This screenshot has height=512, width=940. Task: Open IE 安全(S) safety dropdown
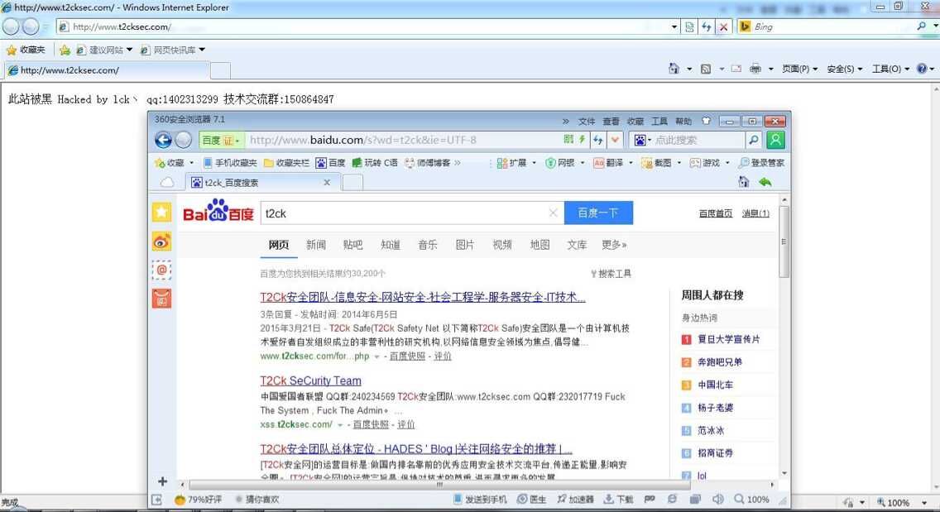click(845, 69)
